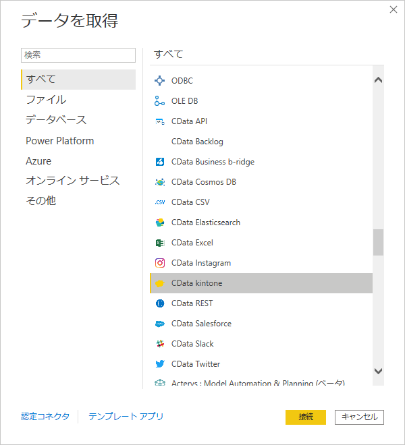Select CData Business b-ridge entry

261,162
